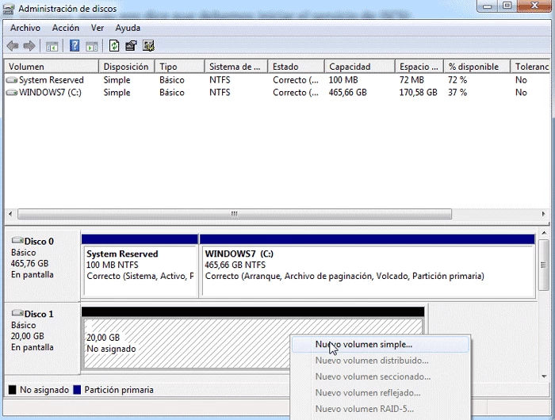Toggle the console tree toolbar icon
Screen dimensions: 555x420
click(52, 46)
